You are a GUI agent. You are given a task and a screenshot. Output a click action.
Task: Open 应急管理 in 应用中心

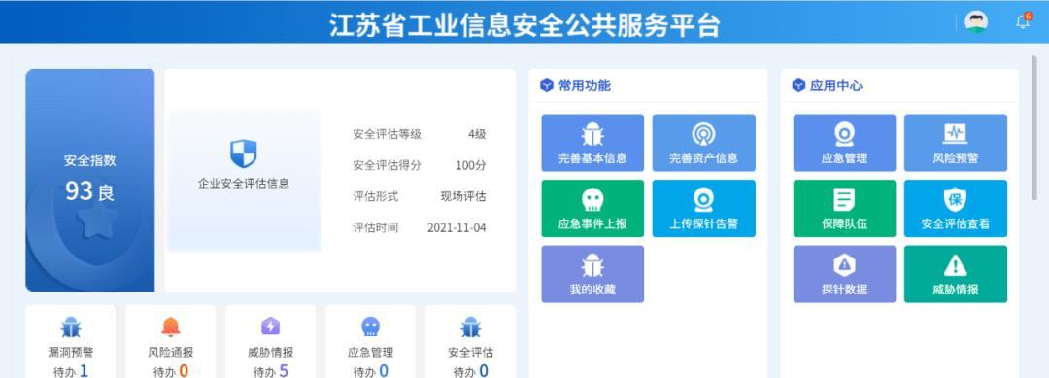click(844, 143)
